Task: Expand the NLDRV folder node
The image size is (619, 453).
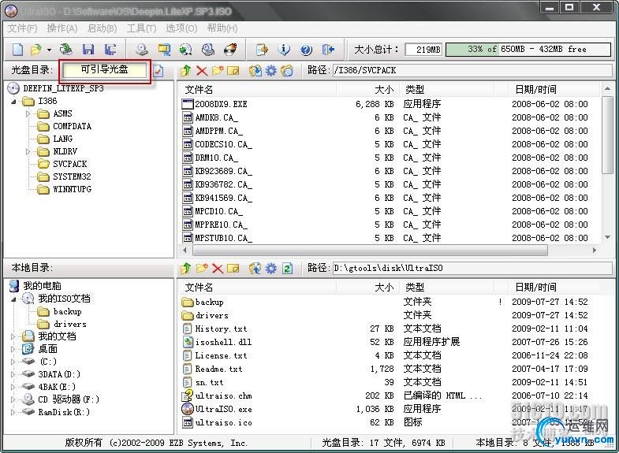Action: (28, 151)
